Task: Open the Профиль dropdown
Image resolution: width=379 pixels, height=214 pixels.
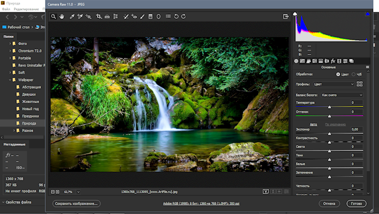Action: (334, 84)
